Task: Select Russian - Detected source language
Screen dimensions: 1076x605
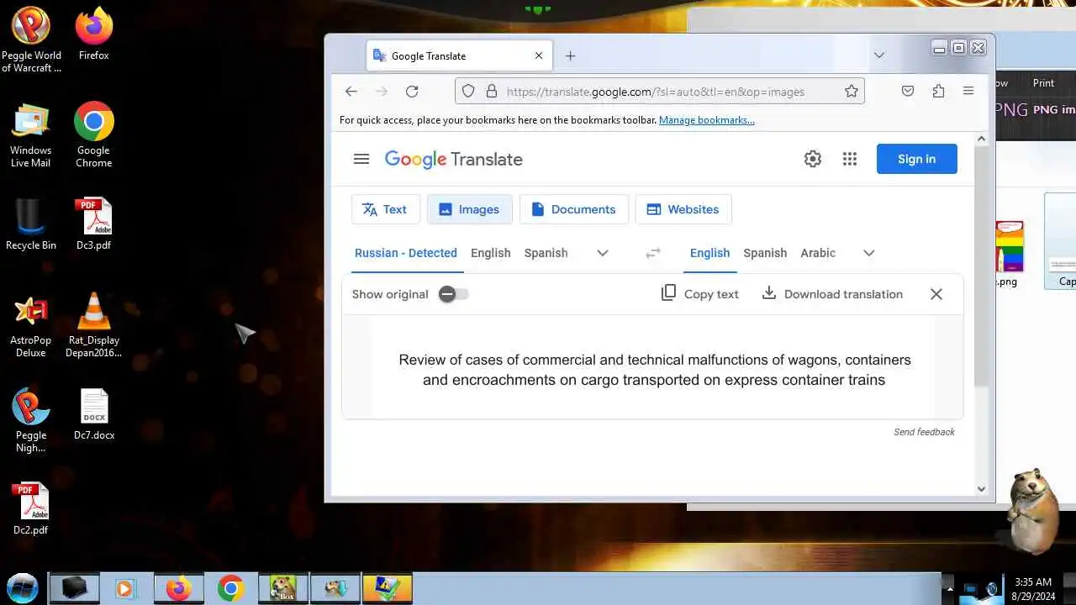Action: (406, 253)
